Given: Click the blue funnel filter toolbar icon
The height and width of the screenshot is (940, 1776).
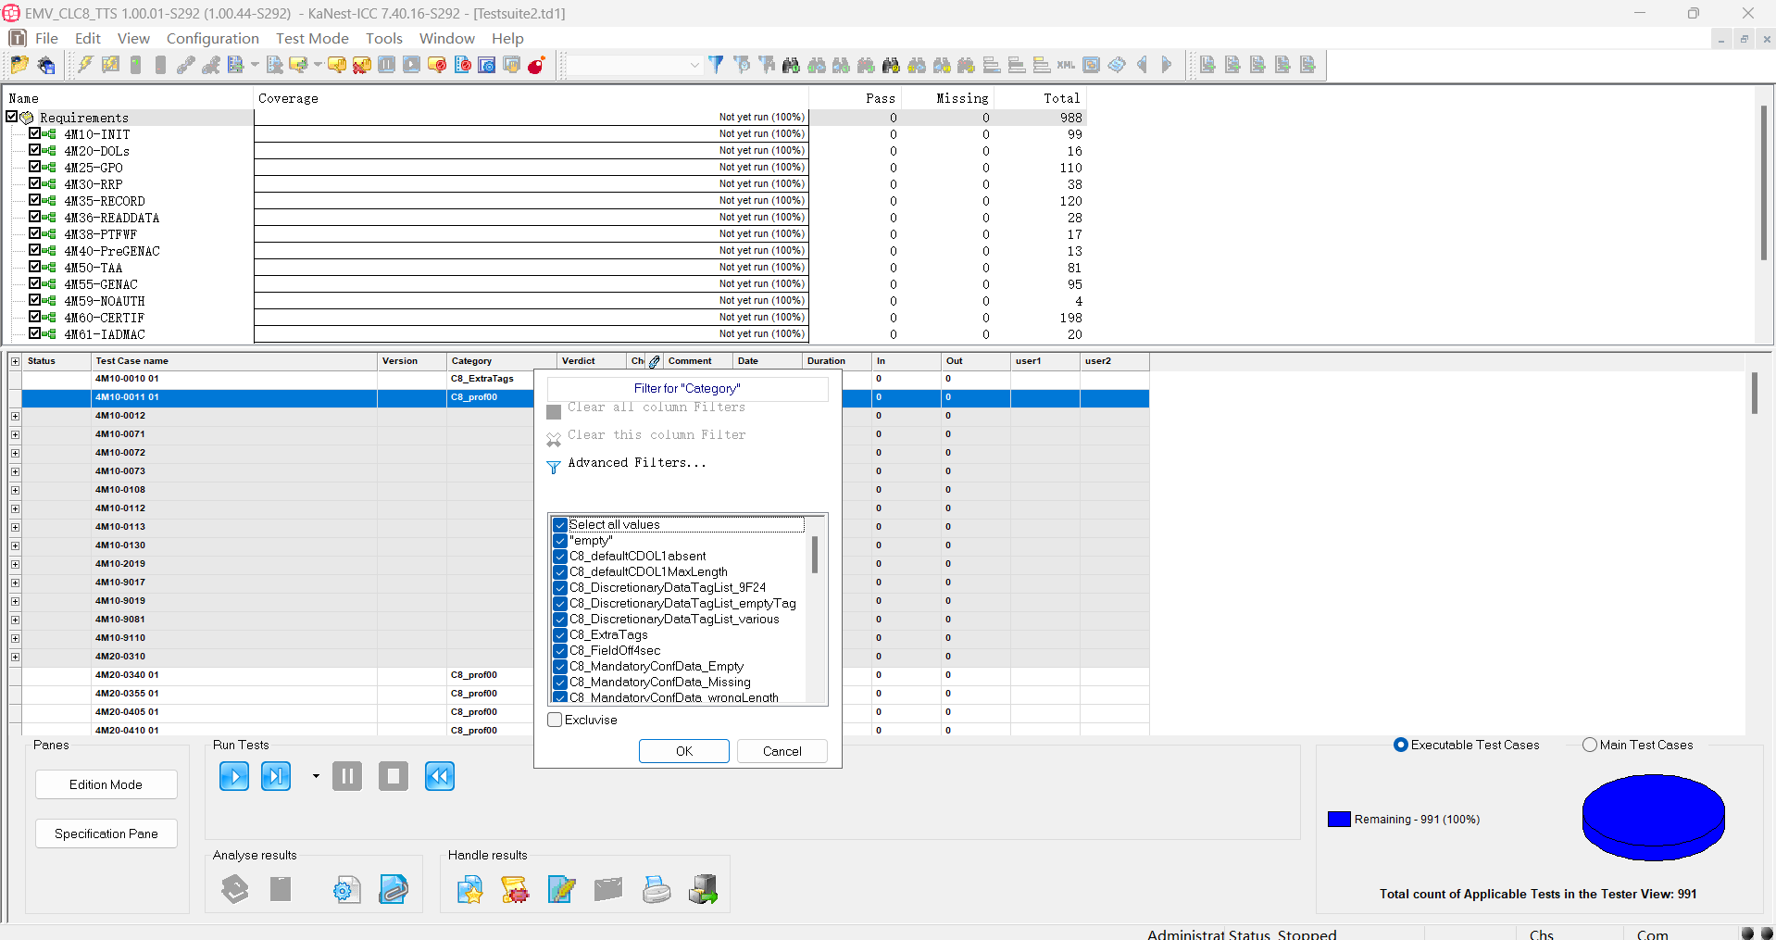Looking at the screenshot, I should tap(716, 65).
